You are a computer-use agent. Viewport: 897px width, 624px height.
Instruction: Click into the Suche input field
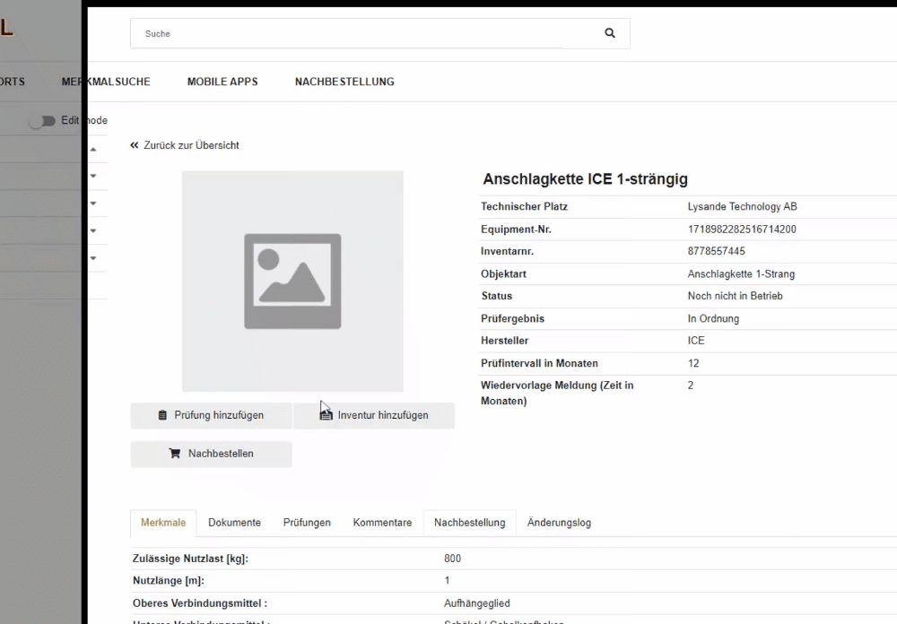point(359,34)
